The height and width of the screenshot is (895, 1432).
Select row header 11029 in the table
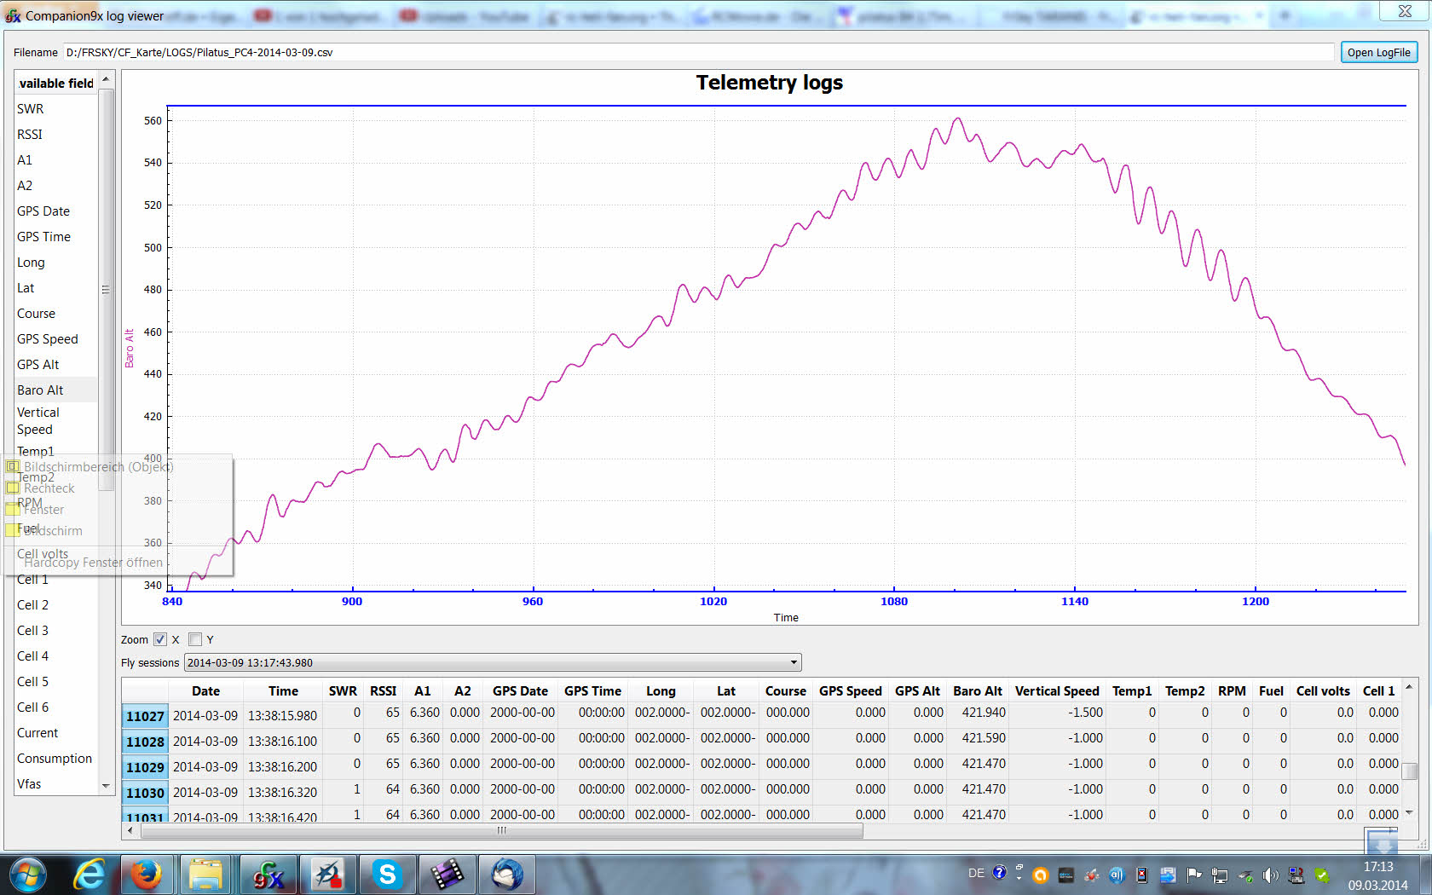pyautogui.click(x=145, y=767)
